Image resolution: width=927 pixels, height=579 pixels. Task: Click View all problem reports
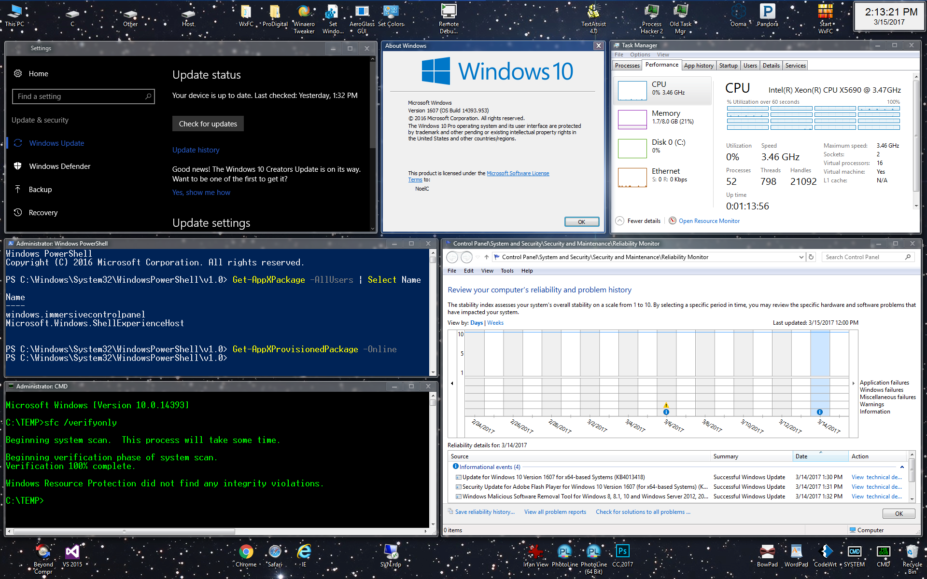click(x=555, y=512)
